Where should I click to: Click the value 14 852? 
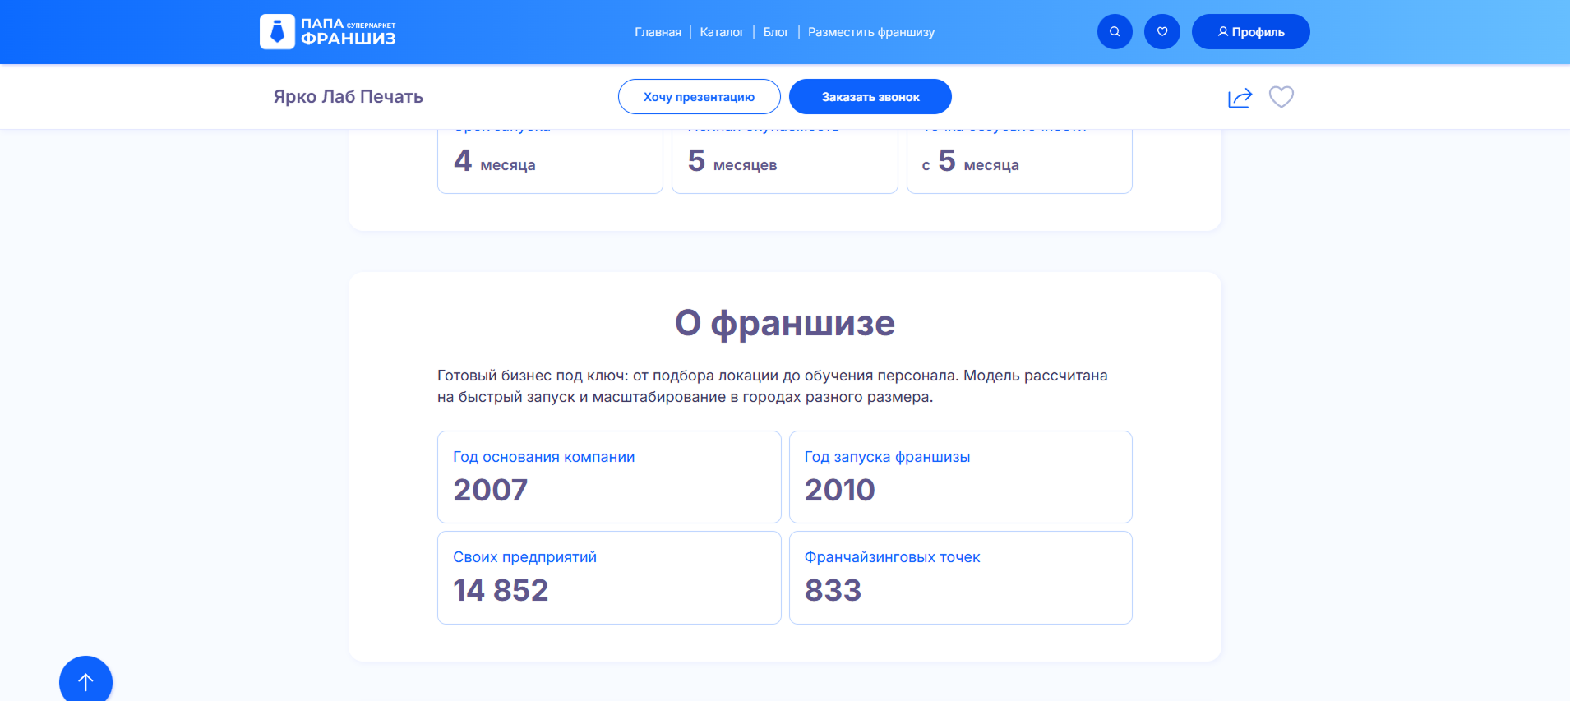501,590
